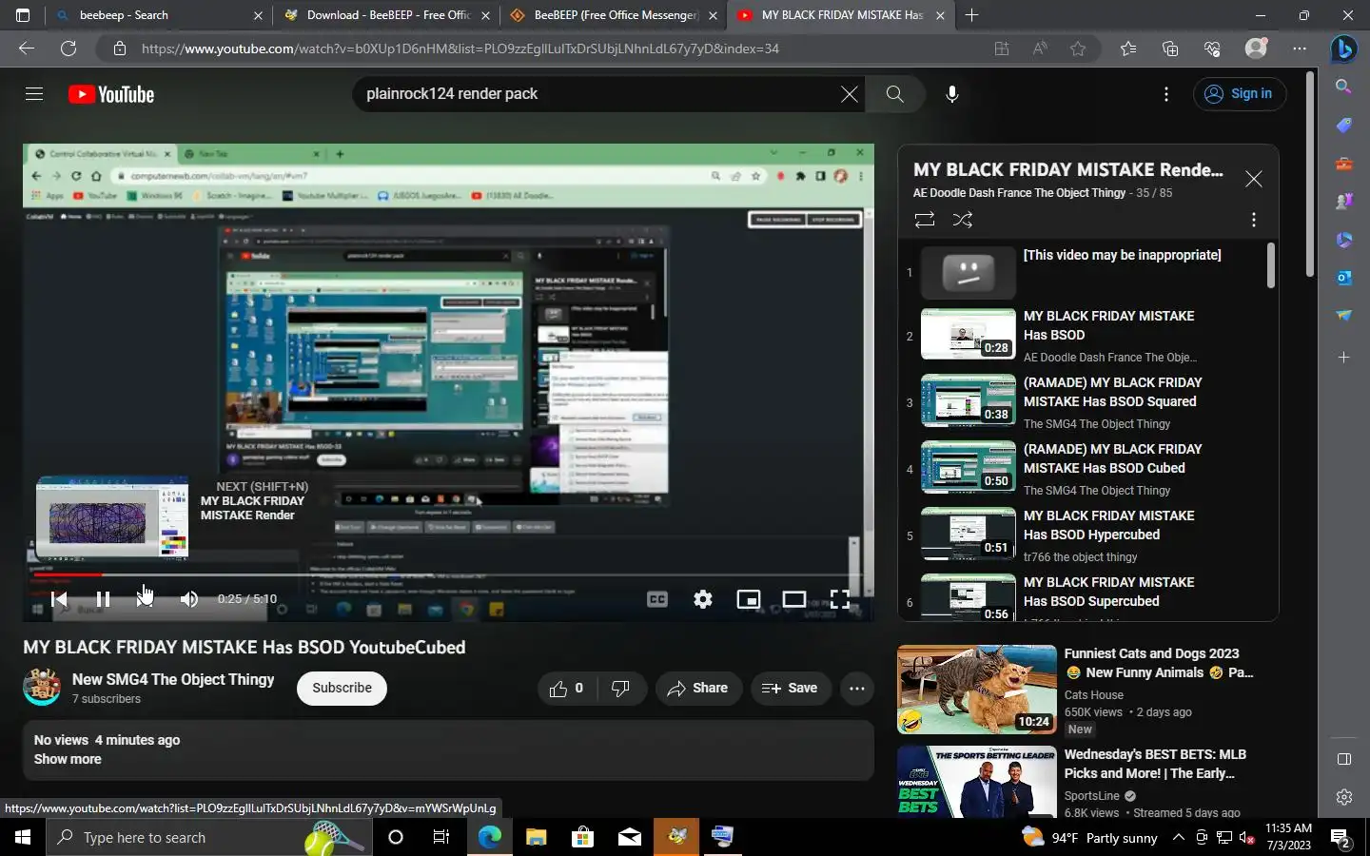The image size is (1370, 856).
Task: Jump to the previous video
Action: (59, 599)
